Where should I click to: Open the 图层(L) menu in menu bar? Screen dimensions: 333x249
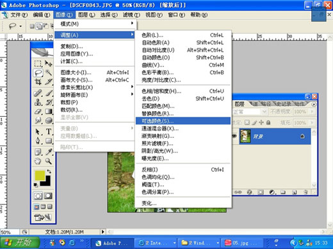pos(86,15)
